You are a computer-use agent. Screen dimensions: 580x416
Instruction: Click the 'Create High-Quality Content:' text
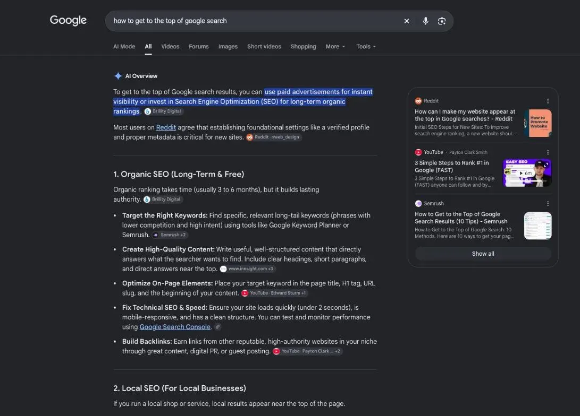[169, 249]
